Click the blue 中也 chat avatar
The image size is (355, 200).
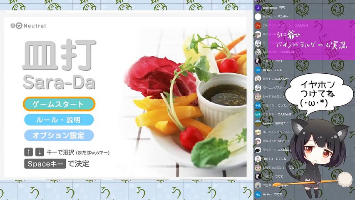(x=258, y=105)
